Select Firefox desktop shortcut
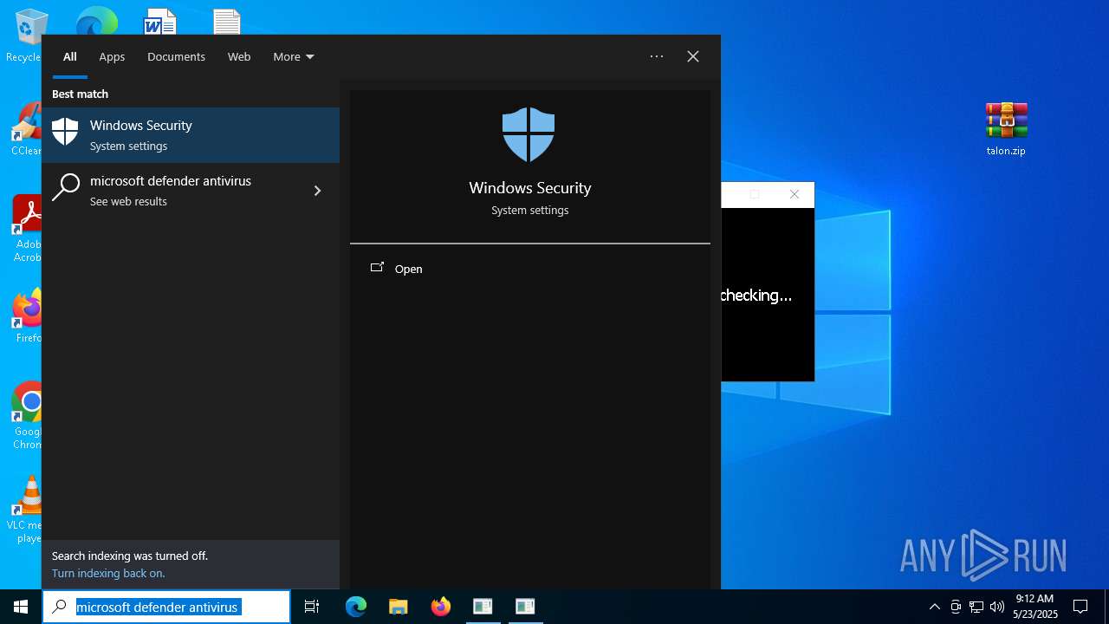 pos(26,316)
